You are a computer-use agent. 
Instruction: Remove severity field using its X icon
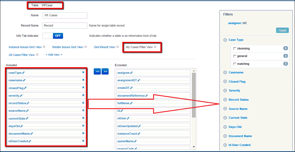point(83,95)
